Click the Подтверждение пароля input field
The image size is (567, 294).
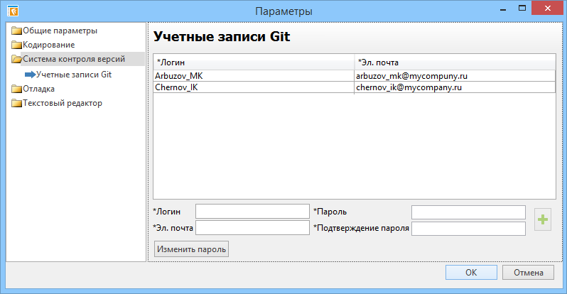point(468,228)
